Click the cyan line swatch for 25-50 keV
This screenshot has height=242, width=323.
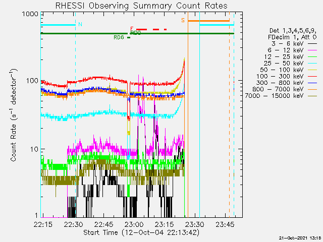[x=312, y=64]
